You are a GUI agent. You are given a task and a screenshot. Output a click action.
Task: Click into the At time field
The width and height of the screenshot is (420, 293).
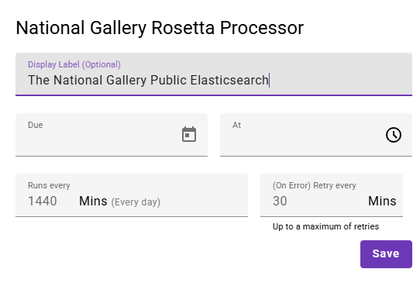pos(316,134)
